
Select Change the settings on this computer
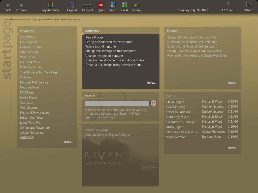pyautogui.click(x=110, y=51)
